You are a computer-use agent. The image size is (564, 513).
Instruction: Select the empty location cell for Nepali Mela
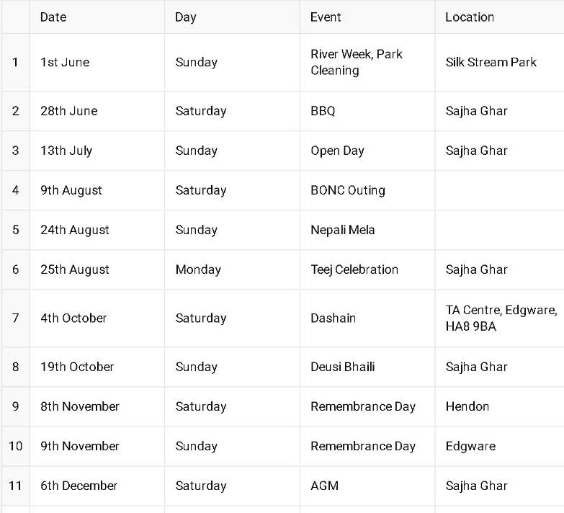[x=500, y=230]
